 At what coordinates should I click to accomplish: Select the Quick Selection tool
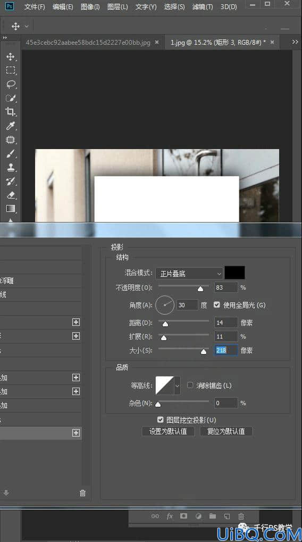(x=10, y=98)
